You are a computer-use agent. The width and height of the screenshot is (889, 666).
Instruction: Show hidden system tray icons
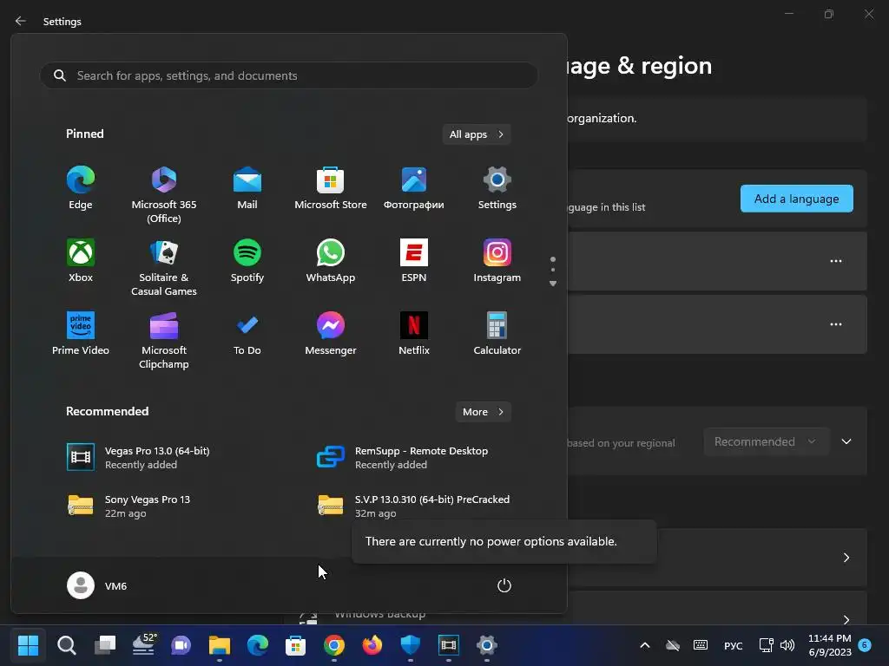click(x=645, y=645)
